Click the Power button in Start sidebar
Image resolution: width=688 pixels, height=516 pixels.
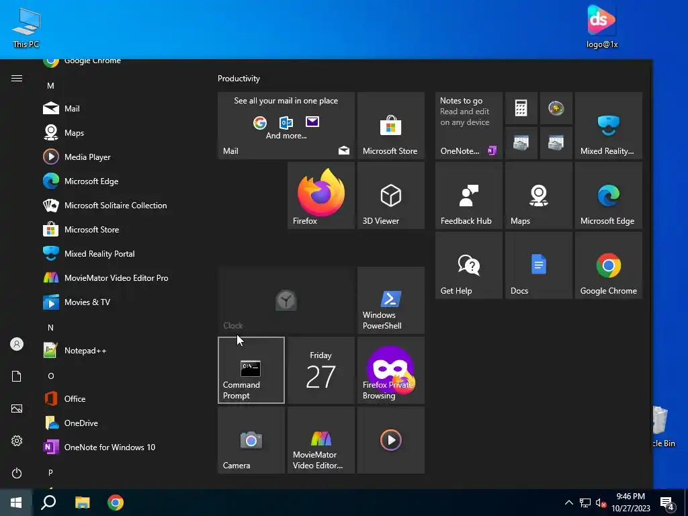click(17, 473)
